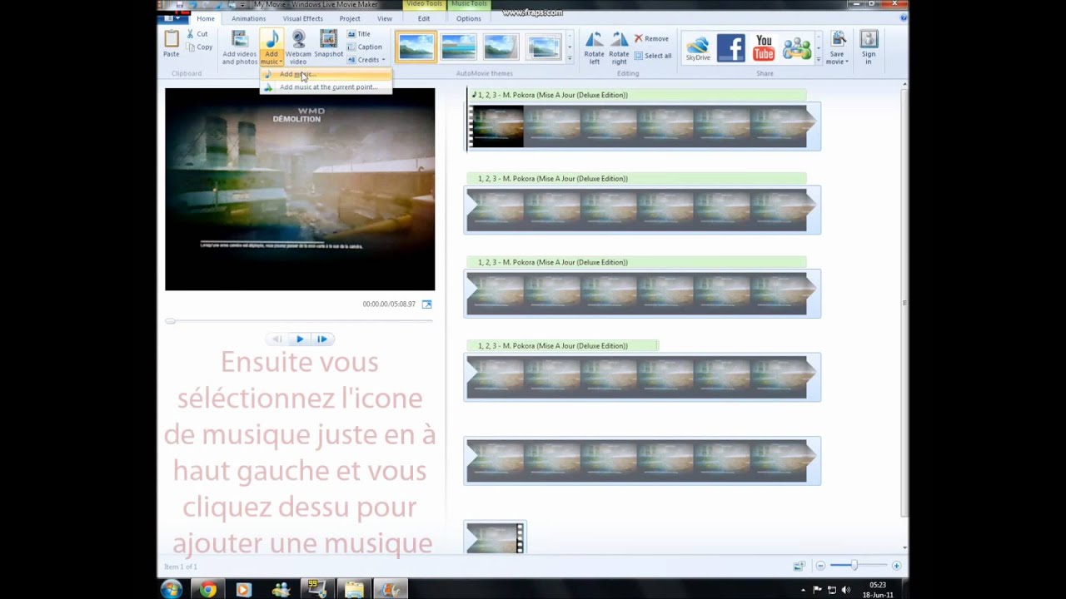Change thumbnail size icon in status bar
The image size is (1066, 599).
coord(799,566)
